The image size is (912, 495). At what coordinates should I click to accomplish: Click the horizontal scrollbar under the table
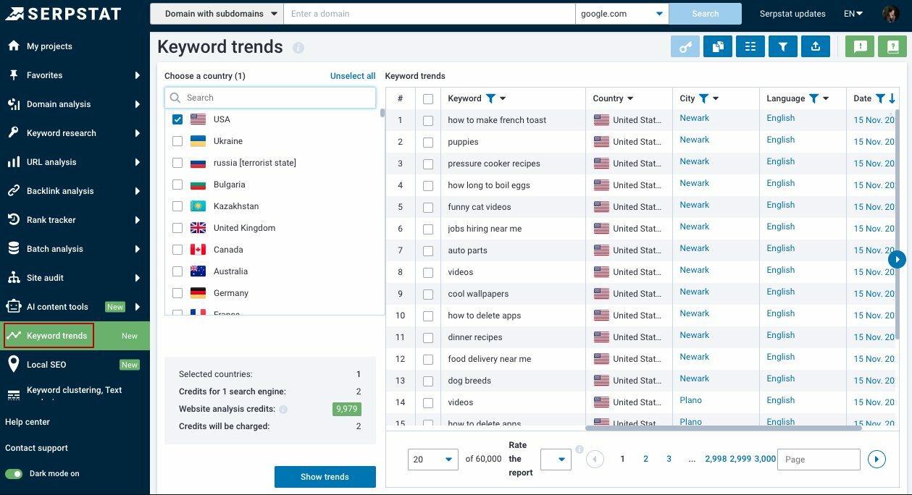[x=723, y=428]
